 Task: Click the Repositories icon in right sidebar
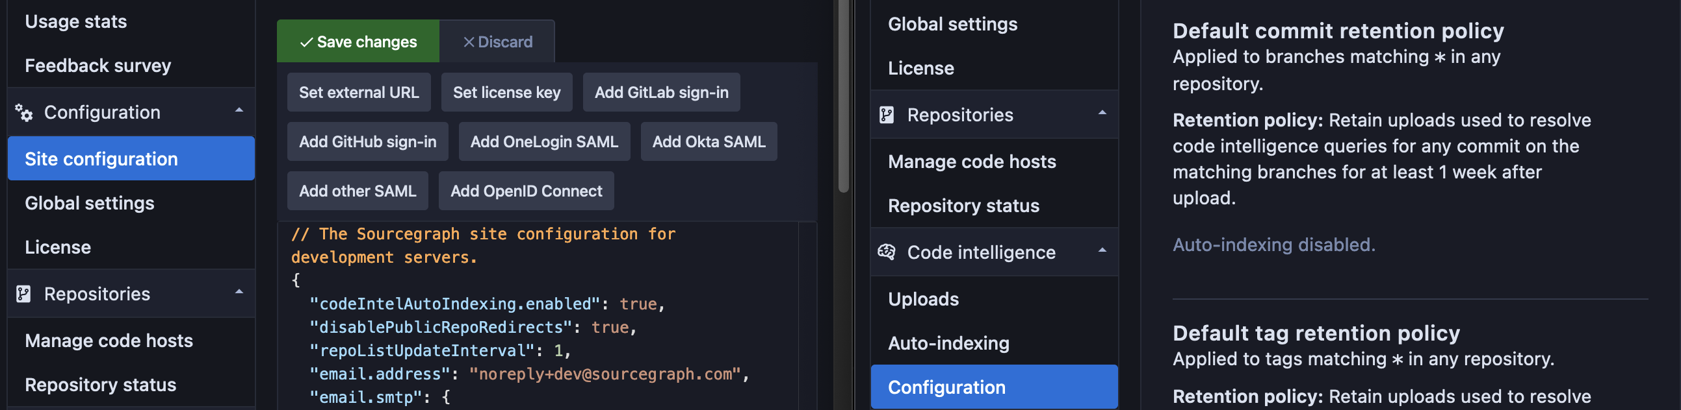[886, 115]
